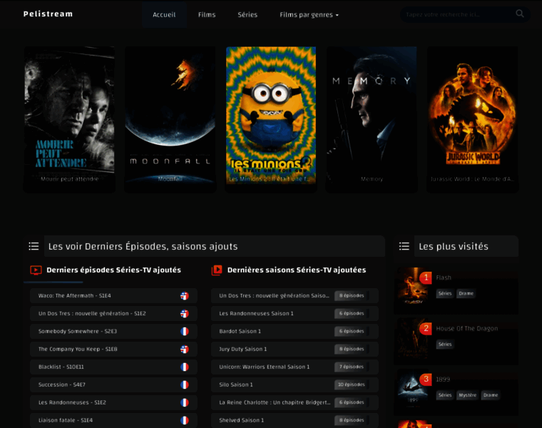Click the 1899 thumbnail image
The width and height of the screenshot is (542, 428).
[x=413, y=389]
